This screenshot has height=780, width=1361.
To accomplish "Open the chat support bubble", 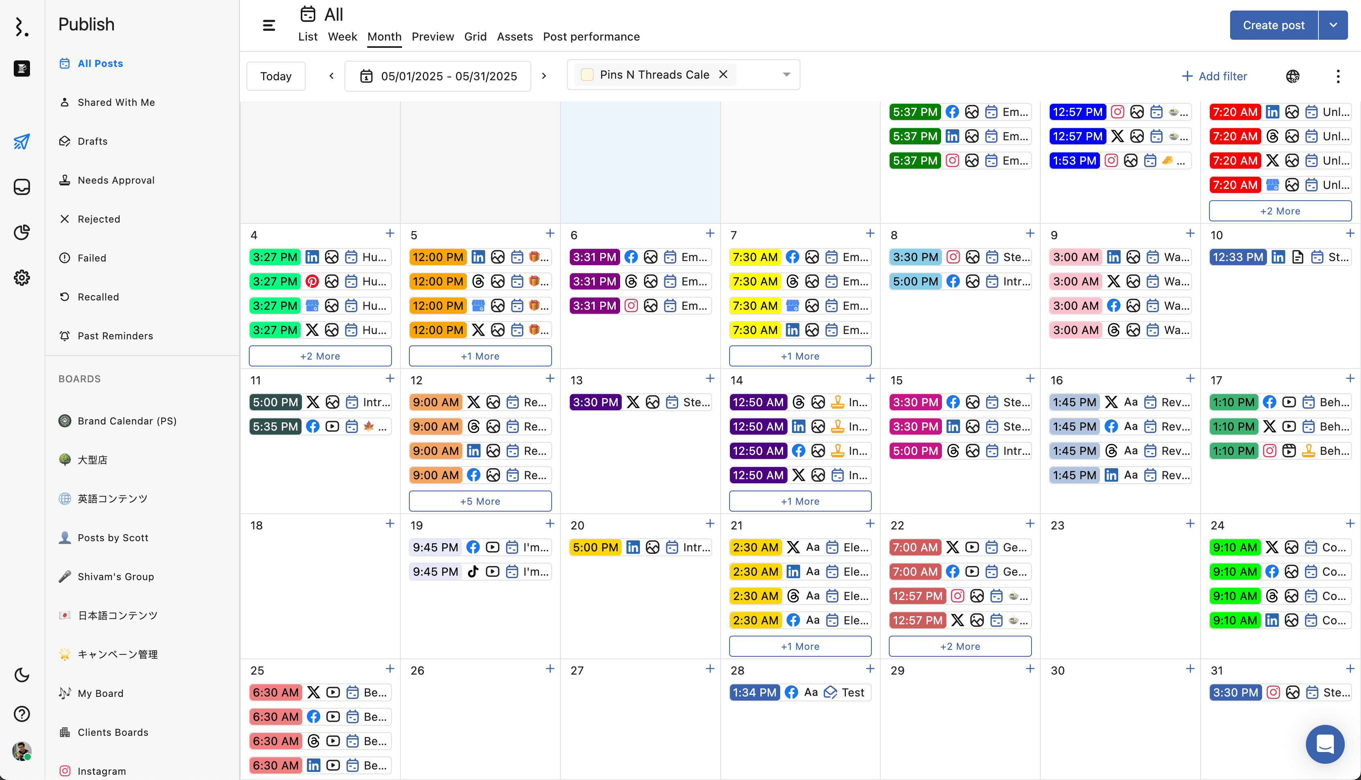I will [x=1325, y=744].
